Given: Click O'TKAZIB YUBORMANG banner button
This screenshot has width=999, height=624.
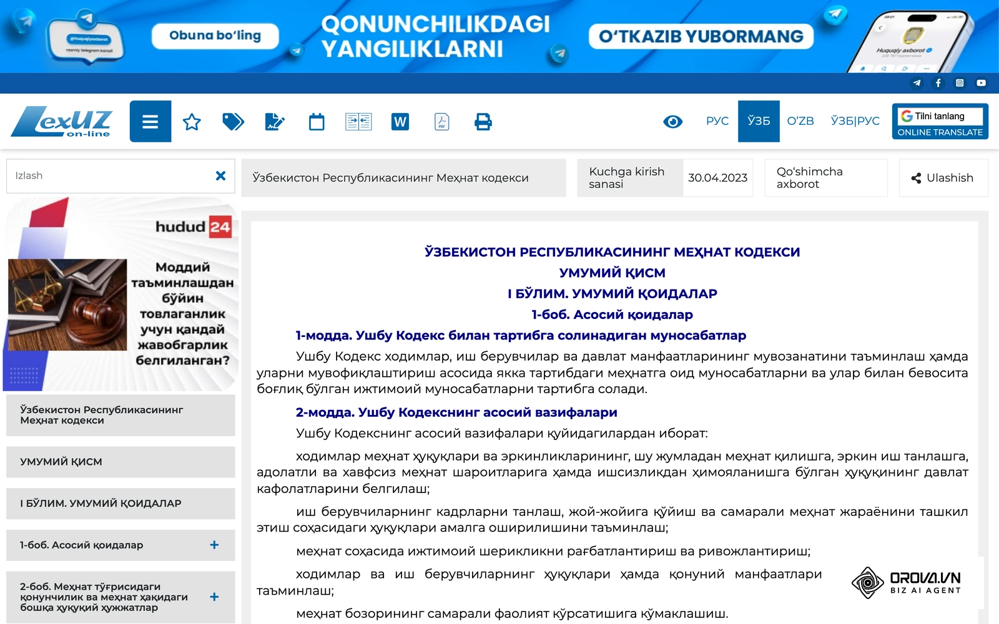Looking at the screenshot, I should (701, 36).
